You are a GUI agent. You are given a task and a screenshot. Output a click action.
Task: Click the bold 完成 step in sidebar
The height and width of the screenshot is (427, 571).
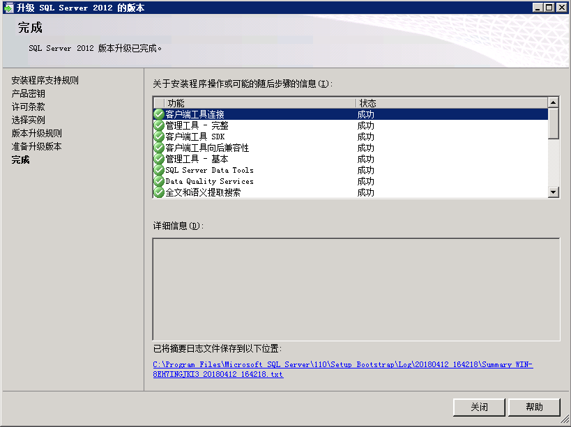coord(20,160)
